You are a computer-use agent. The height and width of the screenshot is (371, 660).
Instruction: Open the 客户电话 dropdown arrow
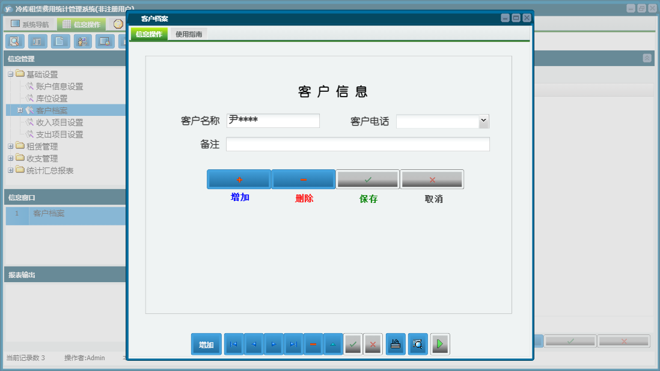[484, 121]
